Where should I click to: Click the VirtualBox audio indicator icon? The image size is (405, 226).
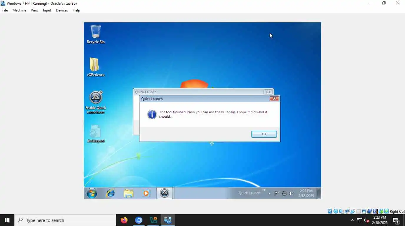coord(341,211)
